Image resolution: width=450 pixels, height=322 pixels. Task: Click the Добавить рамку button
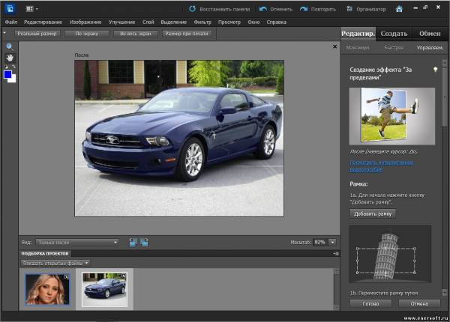click(x=373, y=213)
